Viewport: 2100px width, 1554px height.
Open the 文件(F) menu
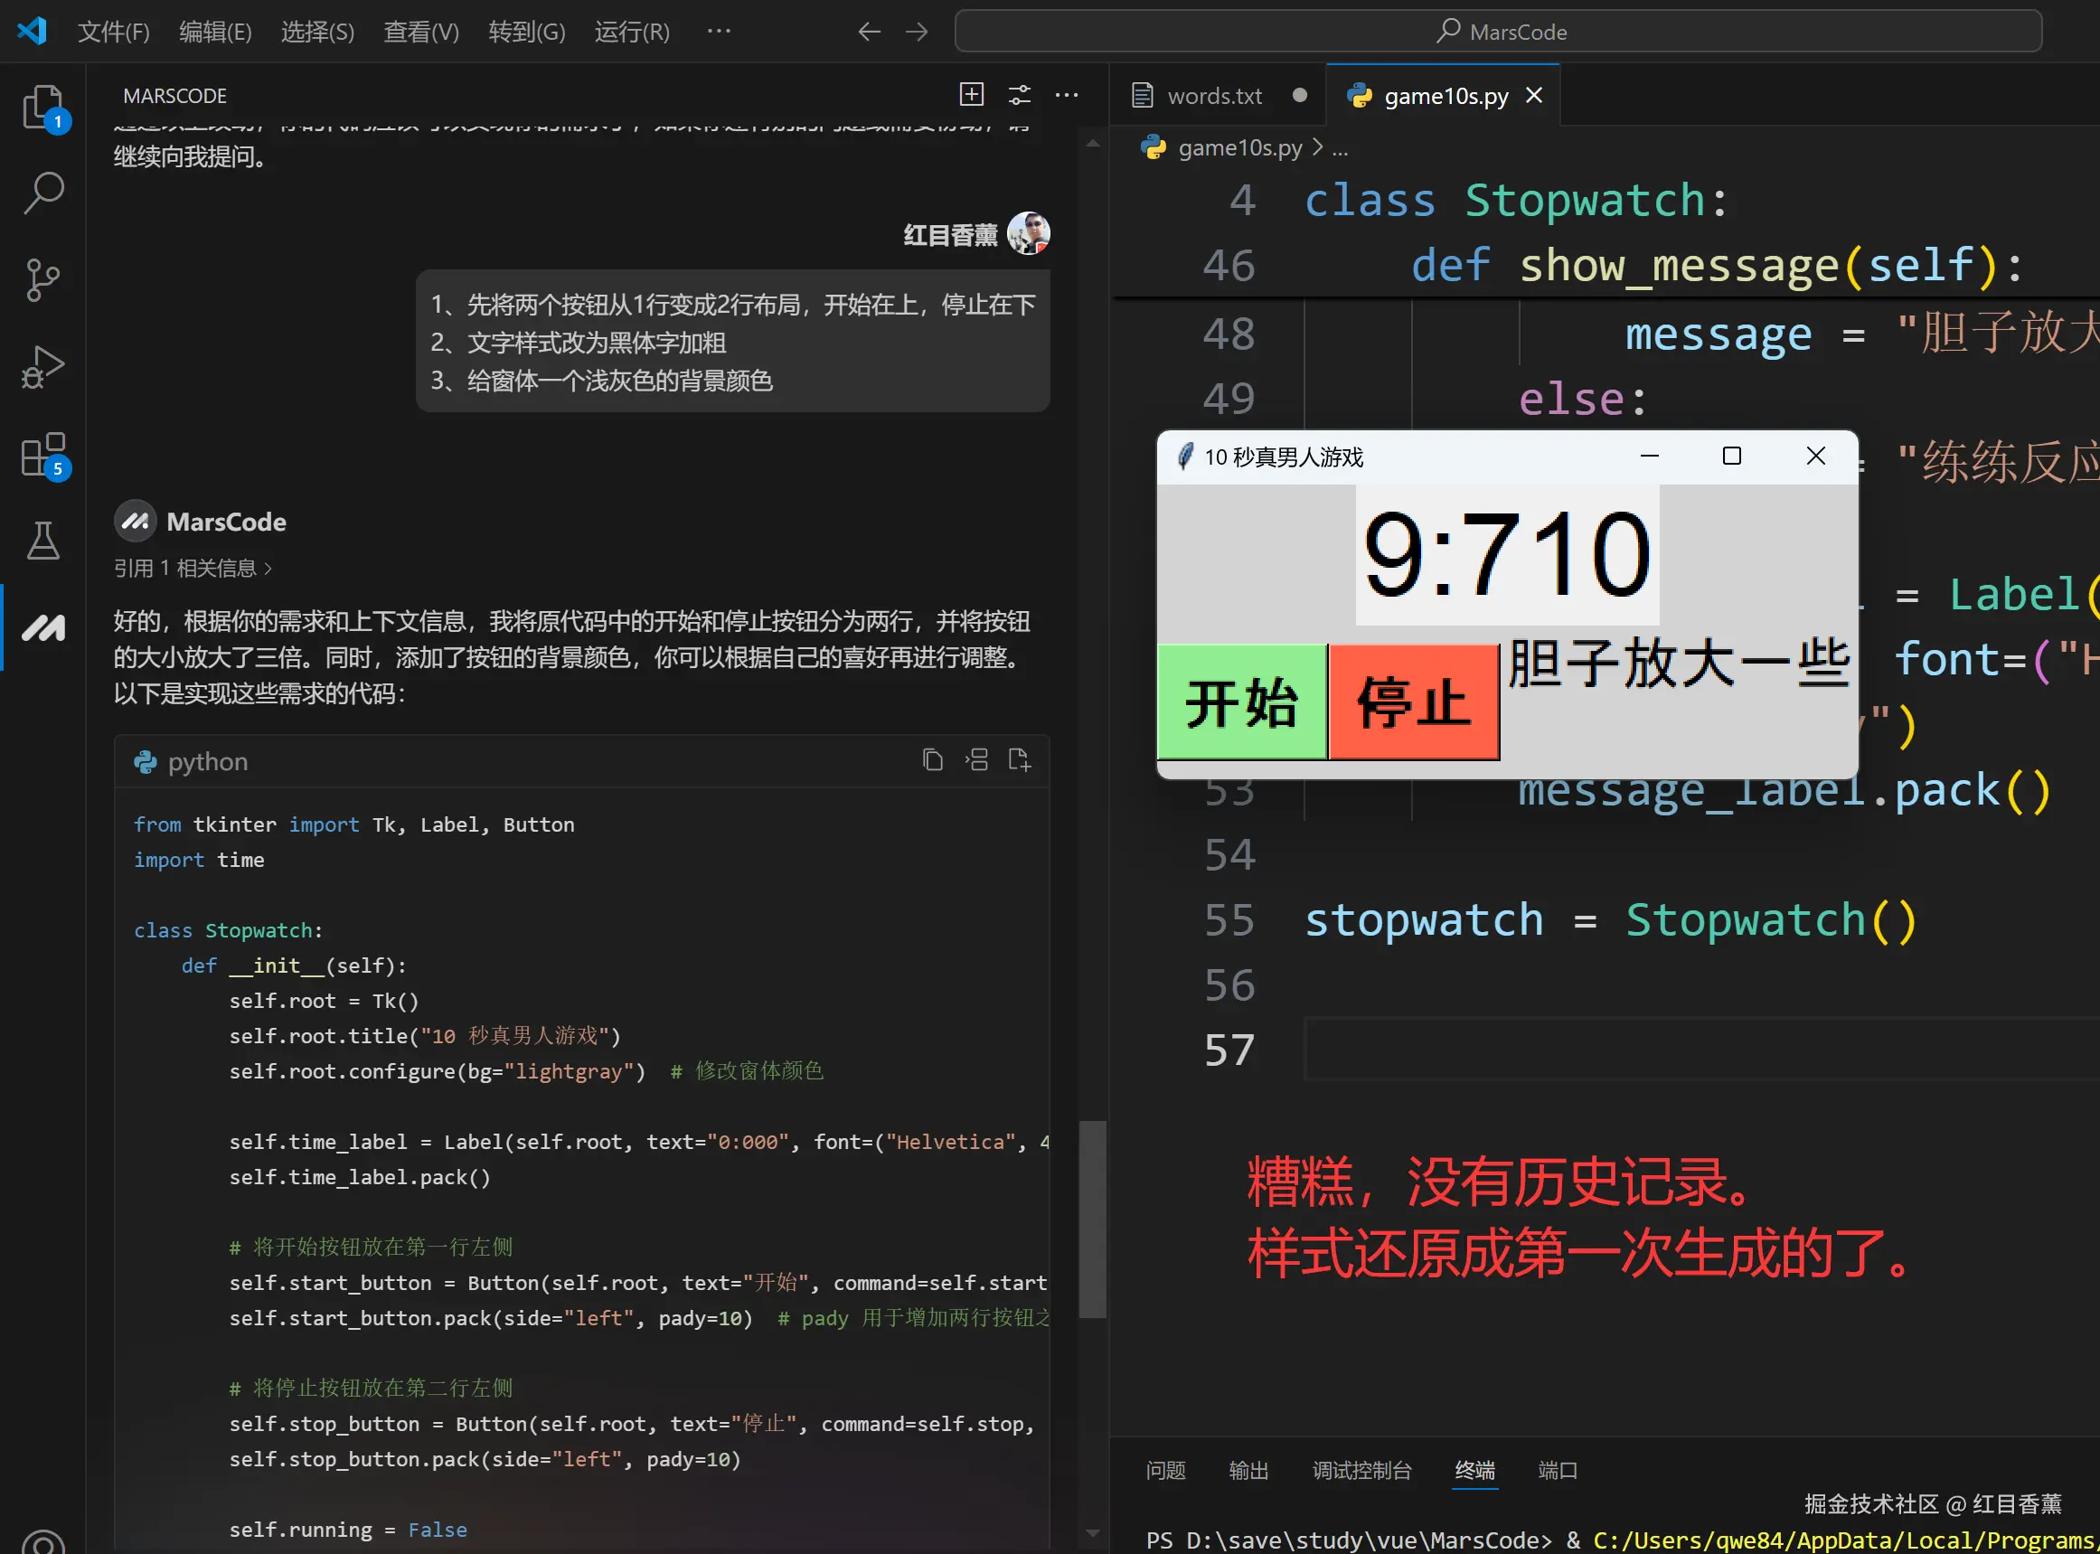[x=113, y=32]
